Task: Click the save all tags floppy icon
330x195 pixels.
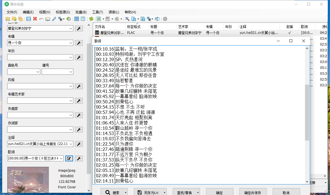Action: click(x=29, y=19)
